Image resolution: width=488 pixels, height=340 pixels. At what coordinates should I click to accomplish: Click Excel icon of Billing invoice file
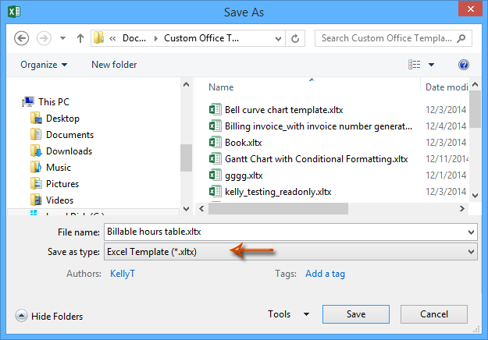215,126
